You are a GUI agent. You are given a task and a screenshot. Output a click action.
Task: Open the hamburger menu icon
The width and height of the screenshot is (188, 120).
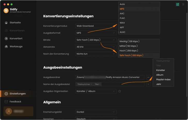[183, 4]
